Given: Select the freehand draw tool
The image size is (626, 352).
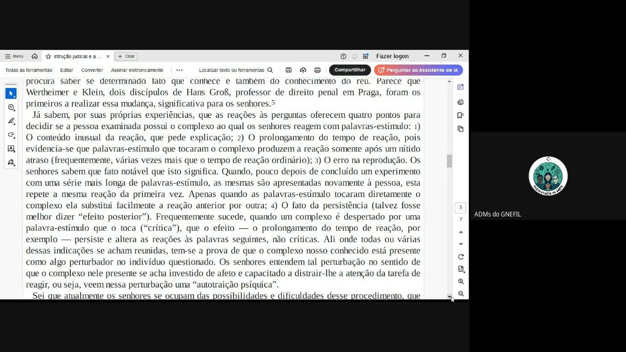Looking at the screenshot, I should [11, 134].
